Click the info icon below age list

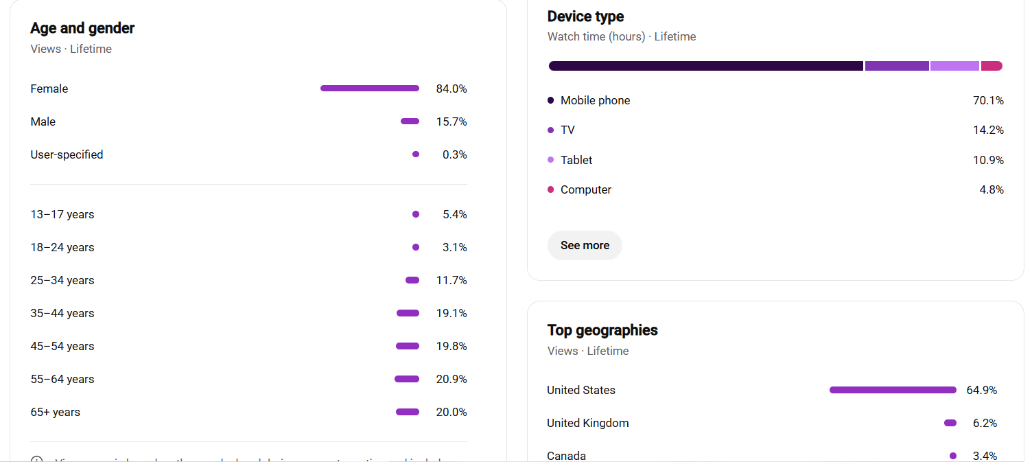pyautogui.click(x=37, y=460)
